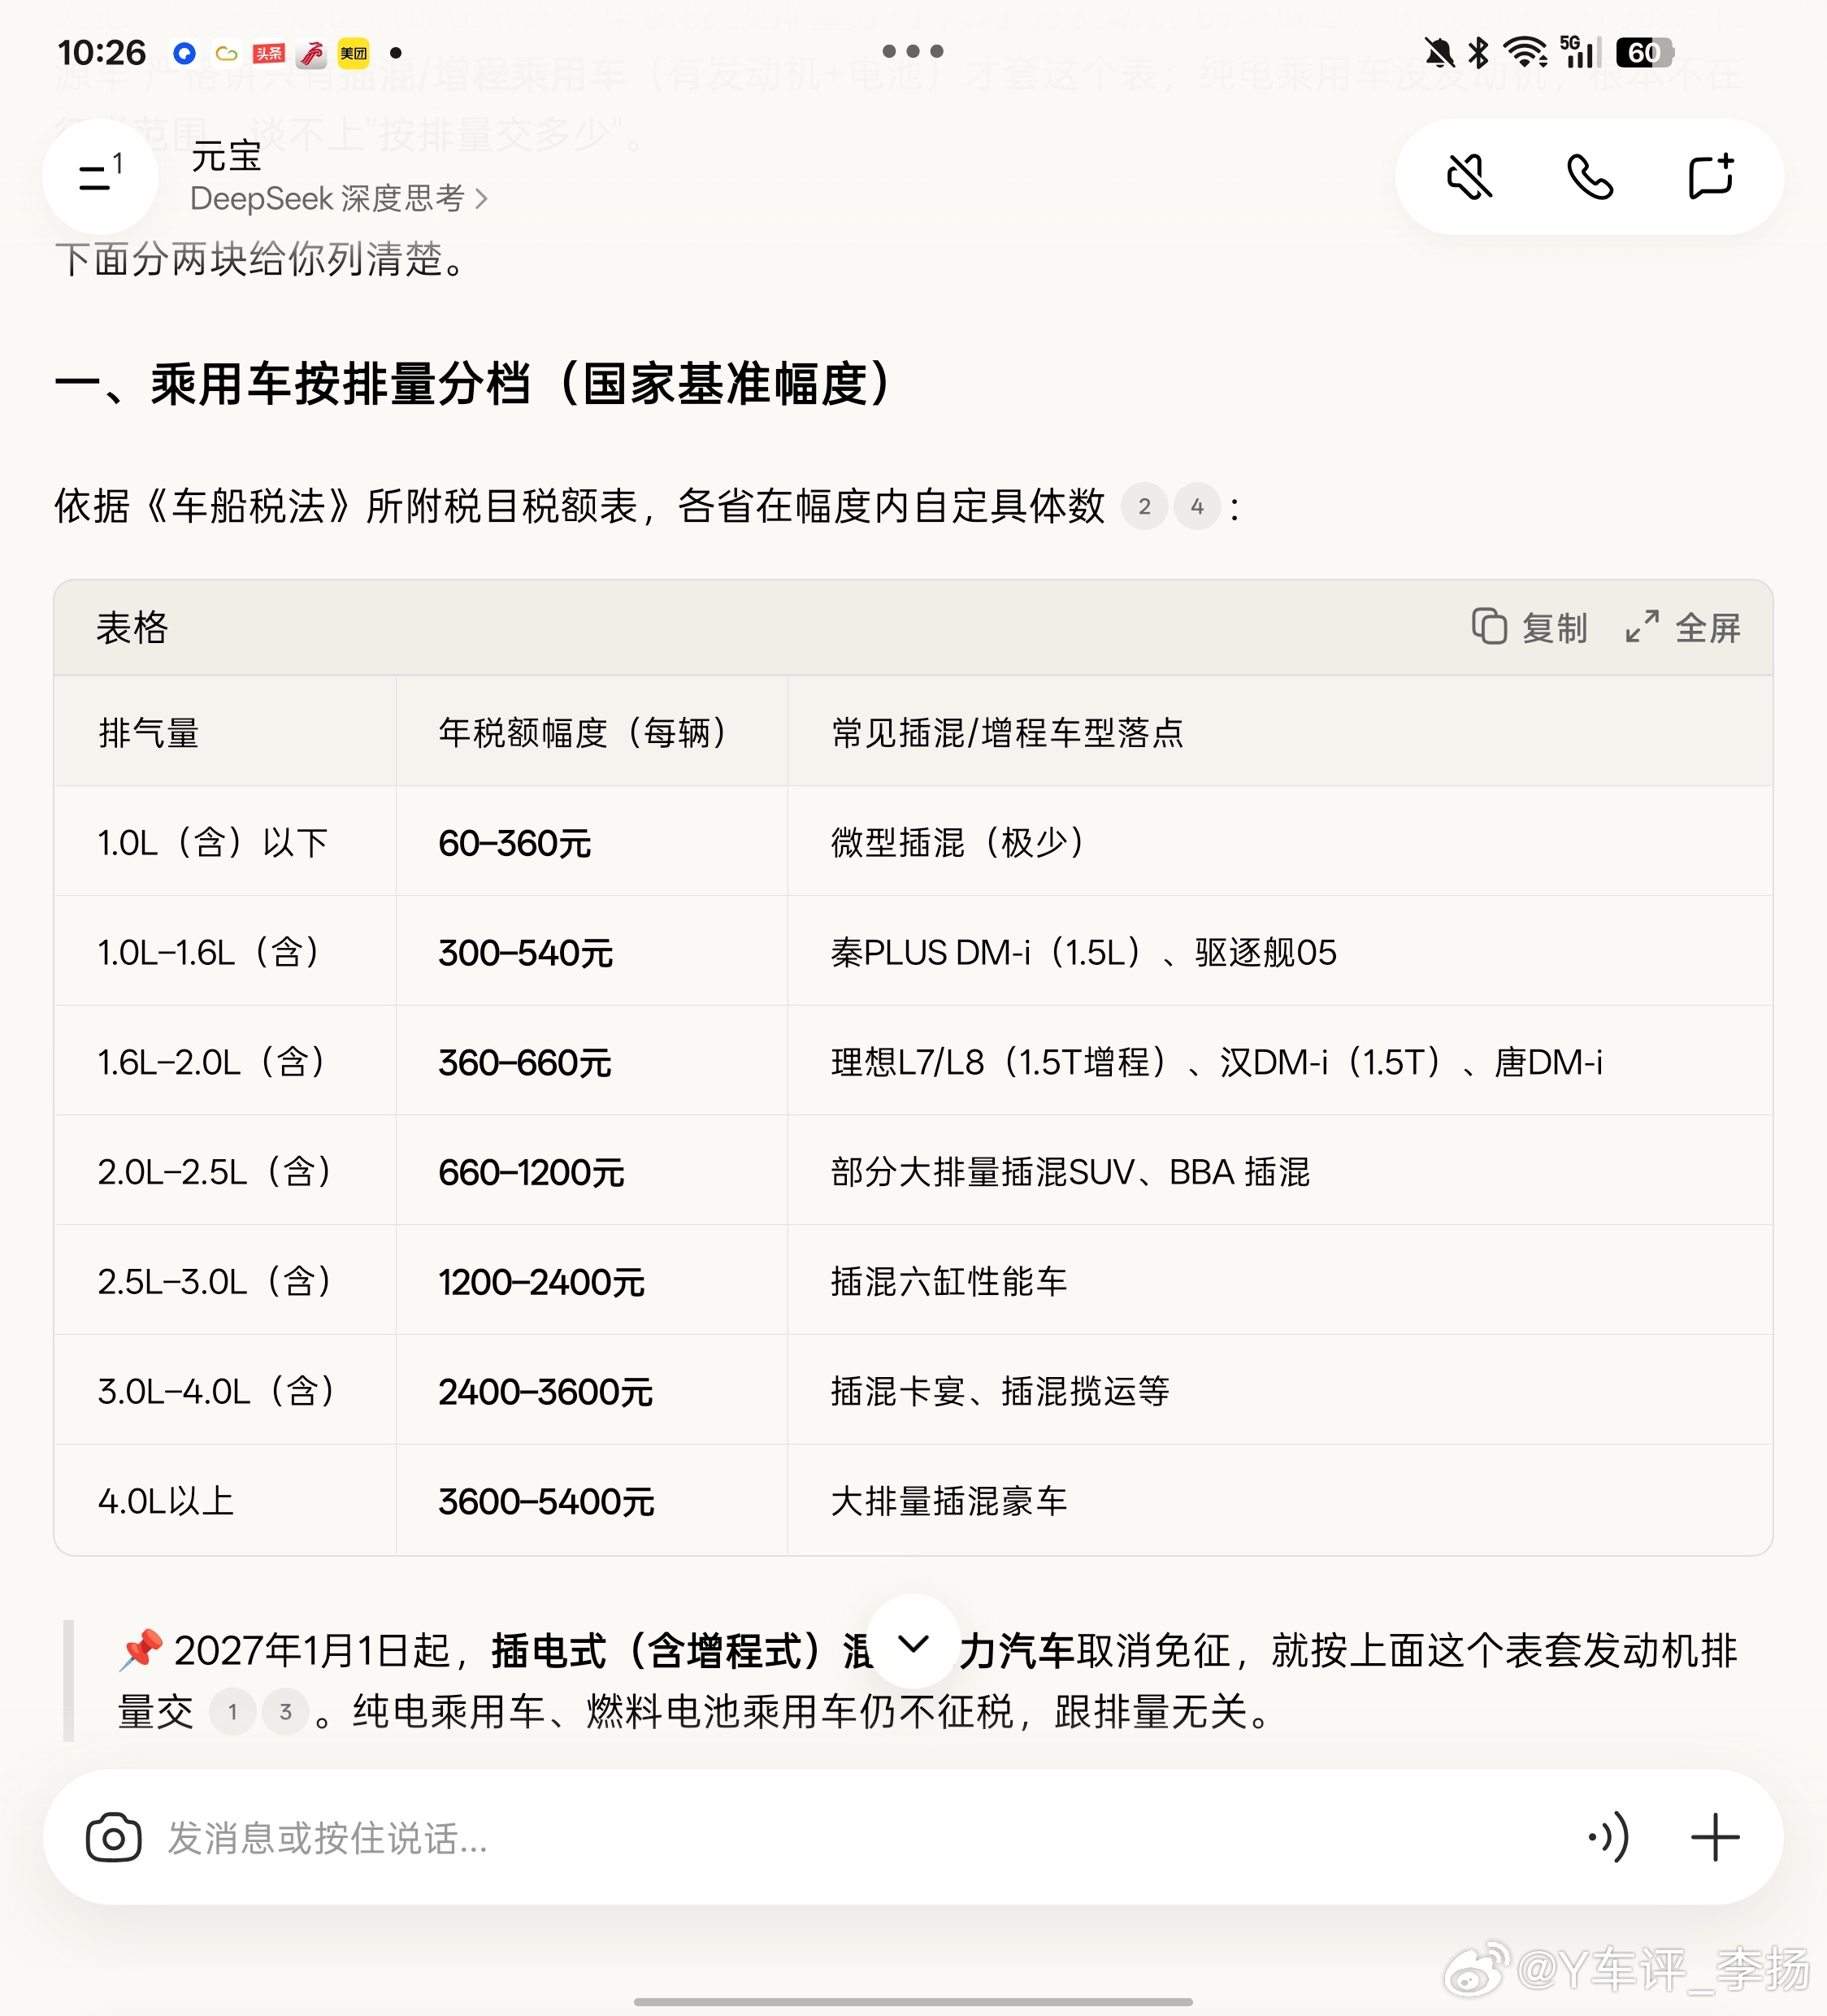Viewport: 1827px width, 2016px height.
Task: Tap the 头条 notification icon in status bar
Action: [x=269, y=53]
